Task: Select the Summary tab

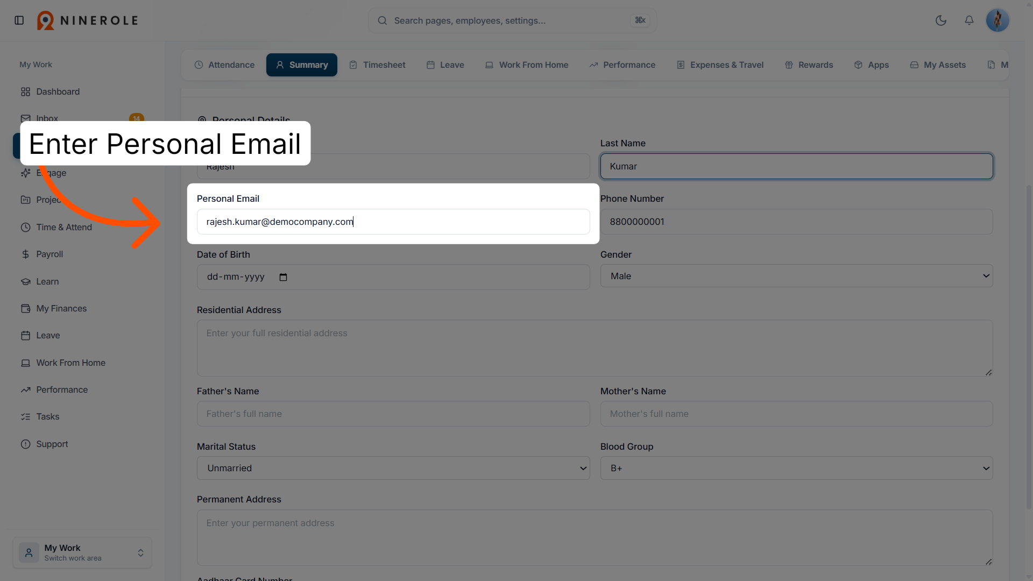Action: pos(302,65)
